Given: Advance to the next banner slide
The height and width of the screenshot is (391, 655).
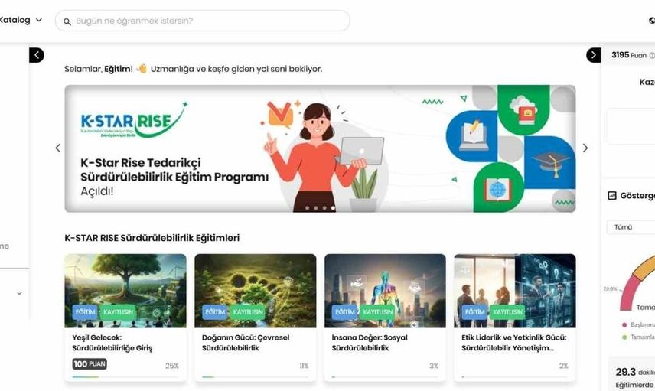Looking at the screenshot, I should 585,148.
